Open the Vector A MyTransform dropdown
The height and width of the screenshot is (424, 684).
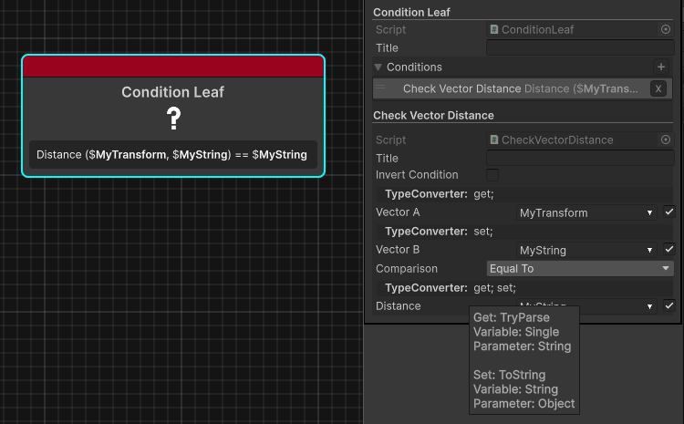[x=586, y=212]
